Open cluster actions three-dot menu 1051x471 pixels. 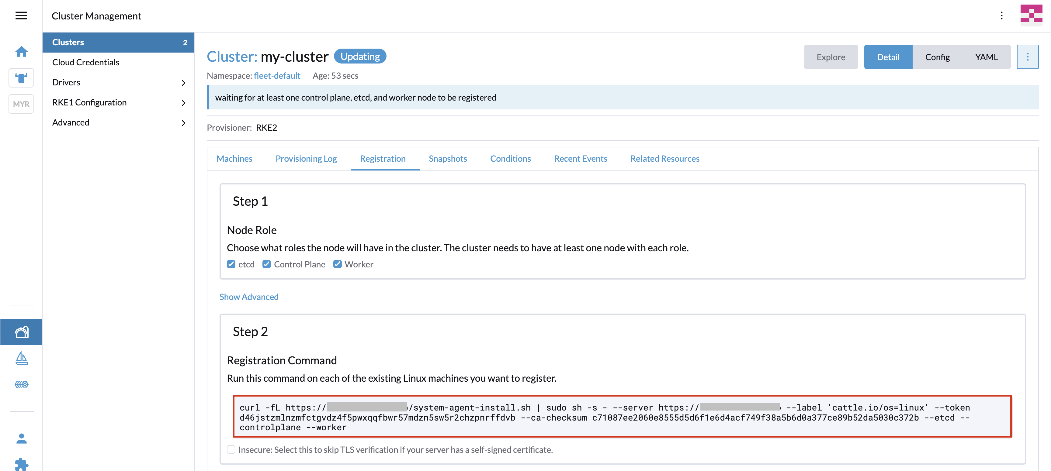click(x=1027, y=57)
